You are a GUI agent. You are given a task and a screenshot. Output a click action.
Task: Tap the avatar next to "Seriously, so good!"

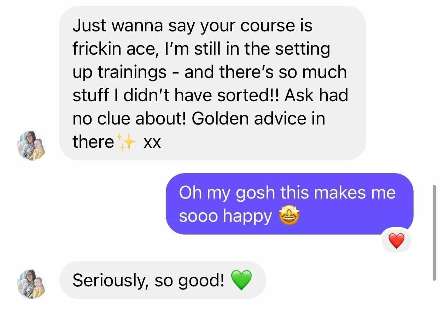(31, 284)
